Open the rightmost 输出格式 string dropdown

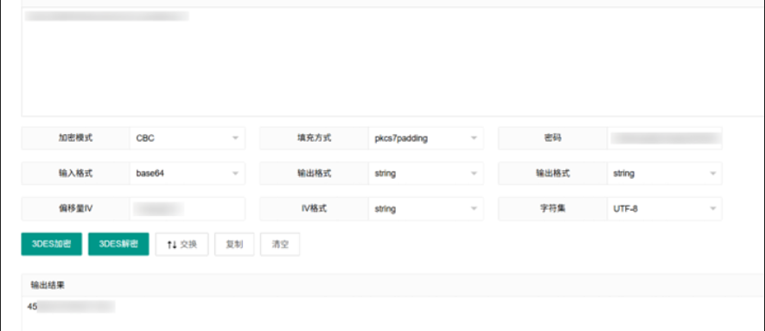pyautogui.click(x=665, y=173)
